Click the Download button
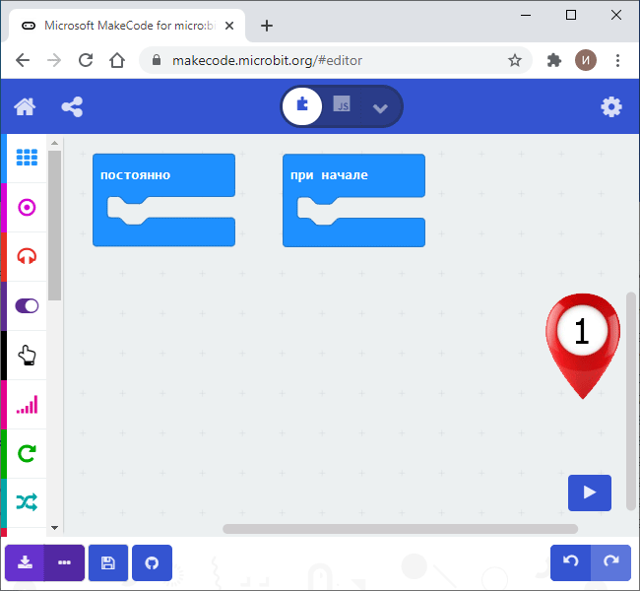This screenshot has width=640, height=591. 25,562
